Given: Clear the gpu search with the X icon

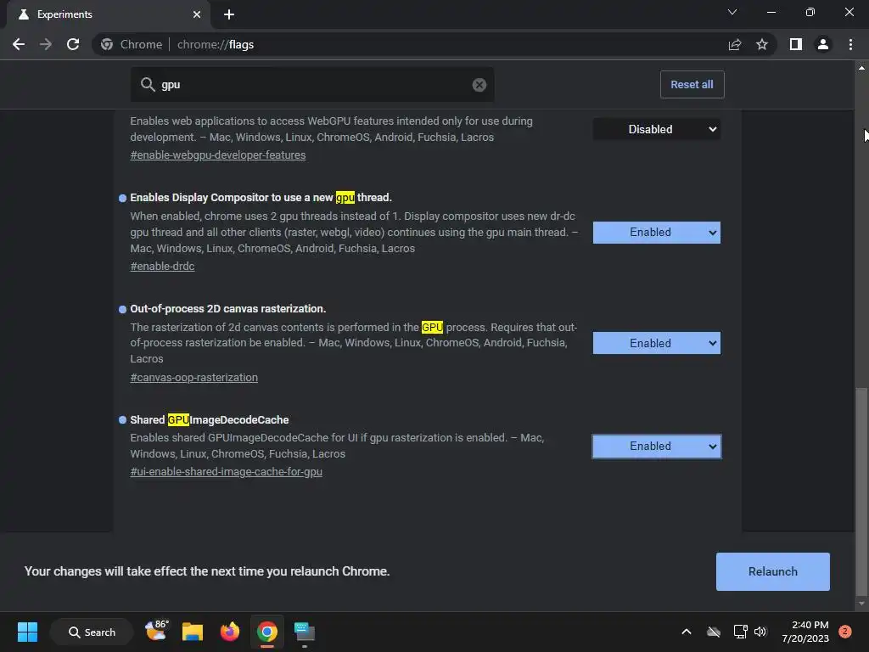Looking at the screenshot, I should coord(479,85).
